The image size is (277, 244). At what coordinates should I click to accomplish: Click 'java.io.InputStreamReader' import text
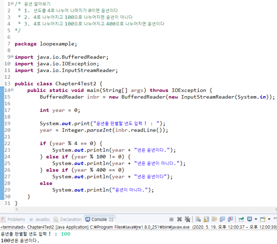[x=76, y=70]
